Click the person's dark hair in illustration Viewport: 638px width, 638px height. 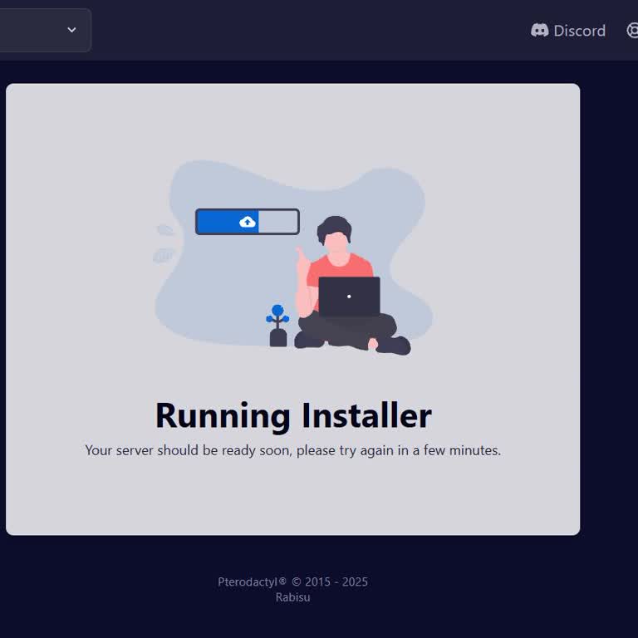click(334, 226)
